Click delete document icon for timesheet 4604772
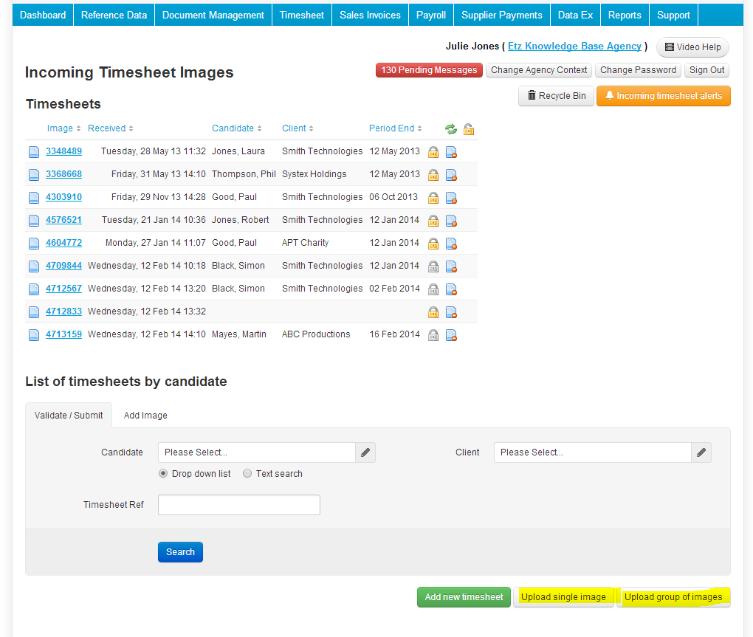 click(x=451, y=244)
